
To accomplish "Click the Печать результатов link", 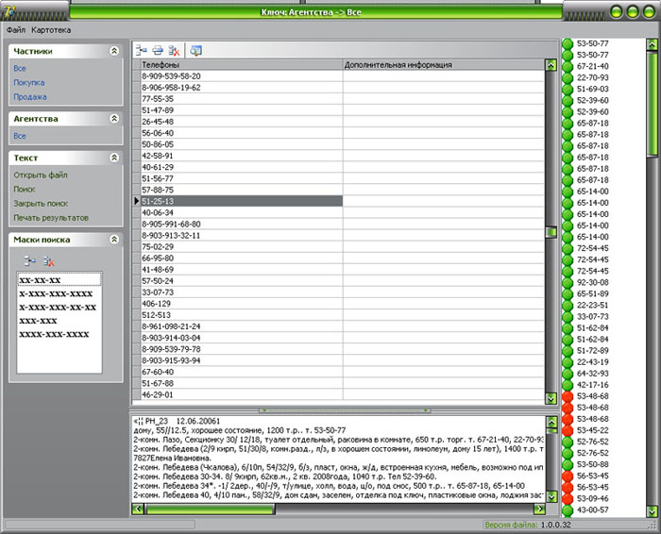I will (x=51, y=218).
